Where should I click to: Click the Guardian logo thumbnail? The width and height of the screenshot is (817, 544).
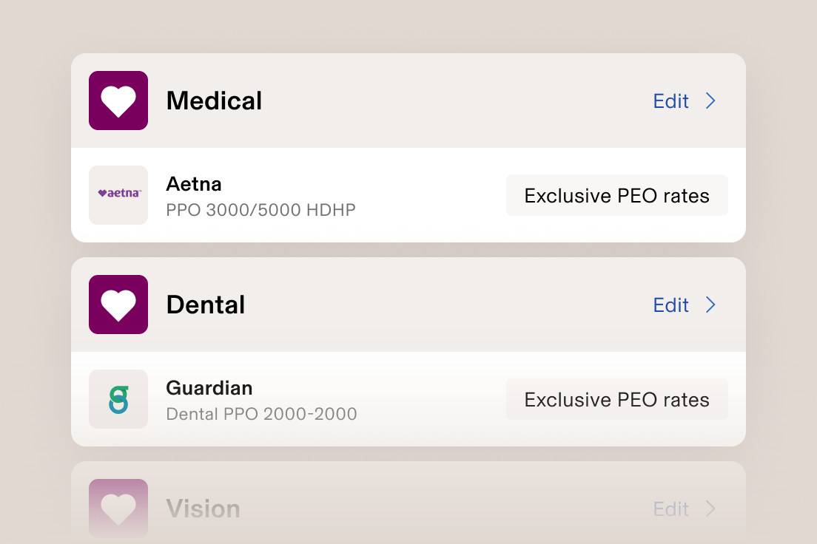118,399
